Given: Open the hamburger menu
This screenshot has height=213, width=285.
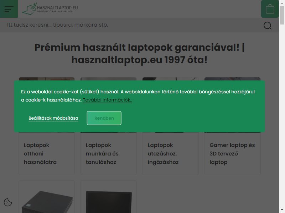Looking at the screenshot, I should coord(9,9).
